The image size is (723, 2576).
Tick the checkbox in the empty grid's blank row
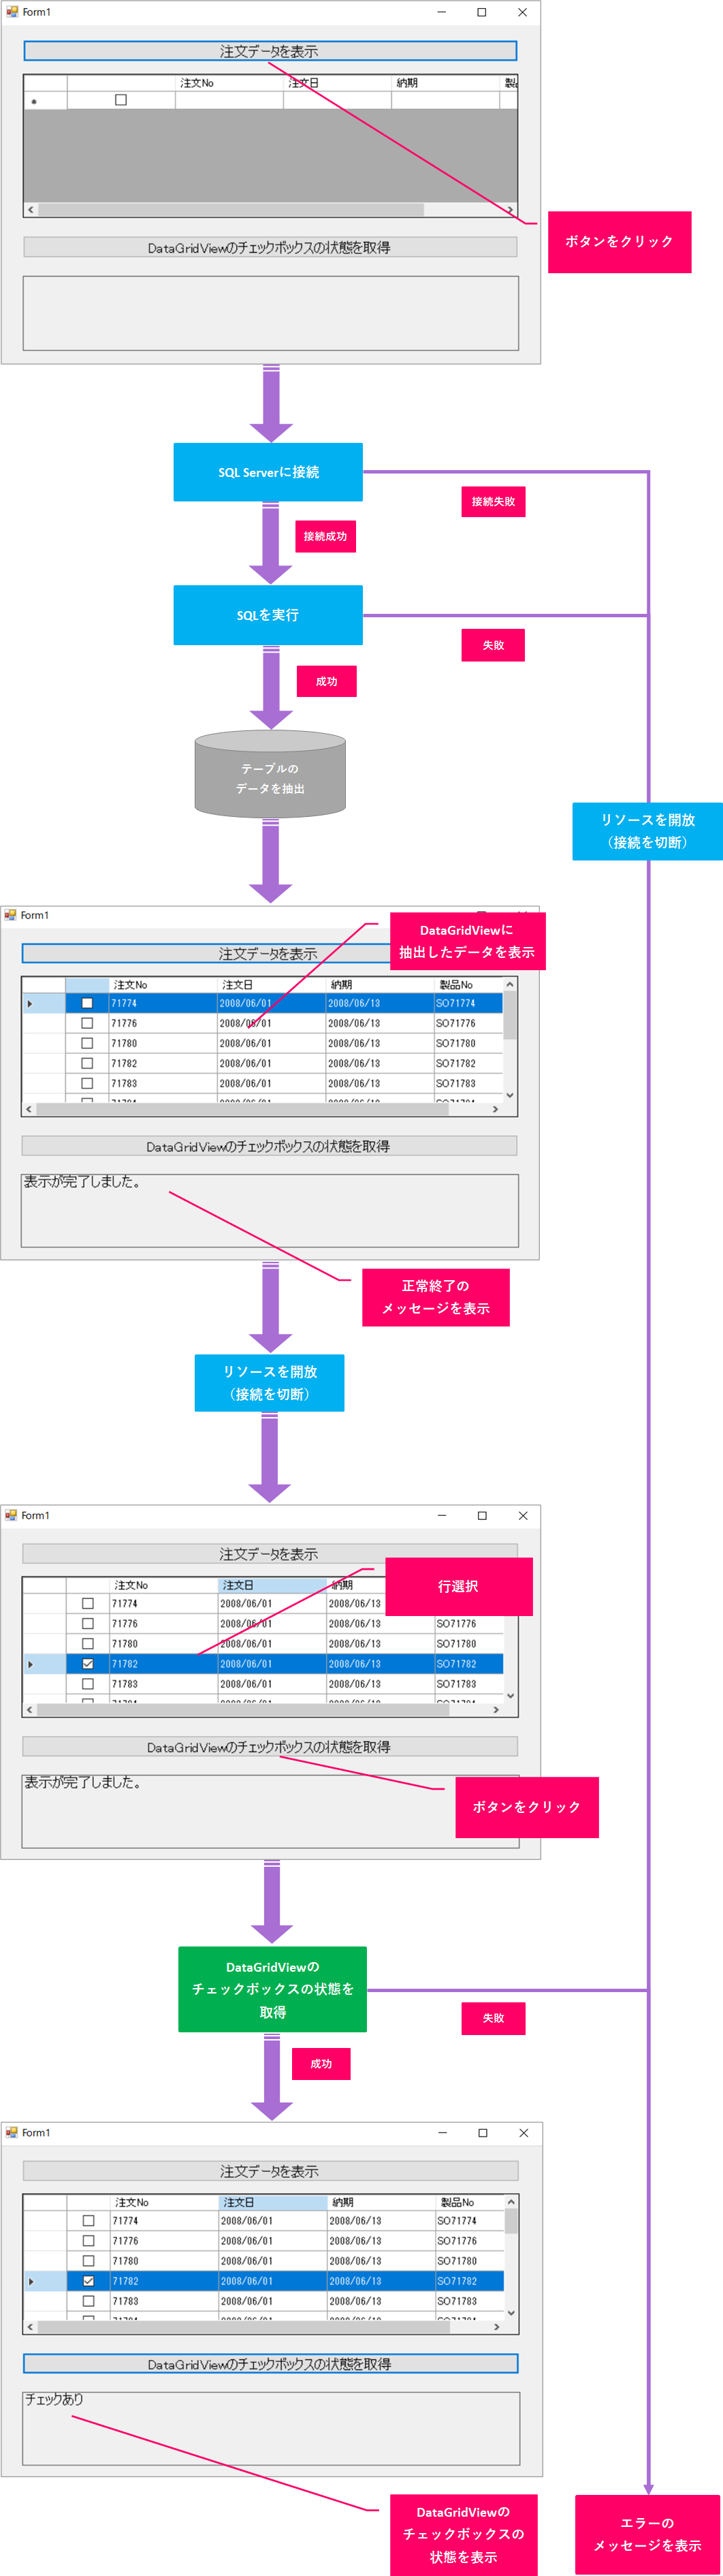coord(120,100)
